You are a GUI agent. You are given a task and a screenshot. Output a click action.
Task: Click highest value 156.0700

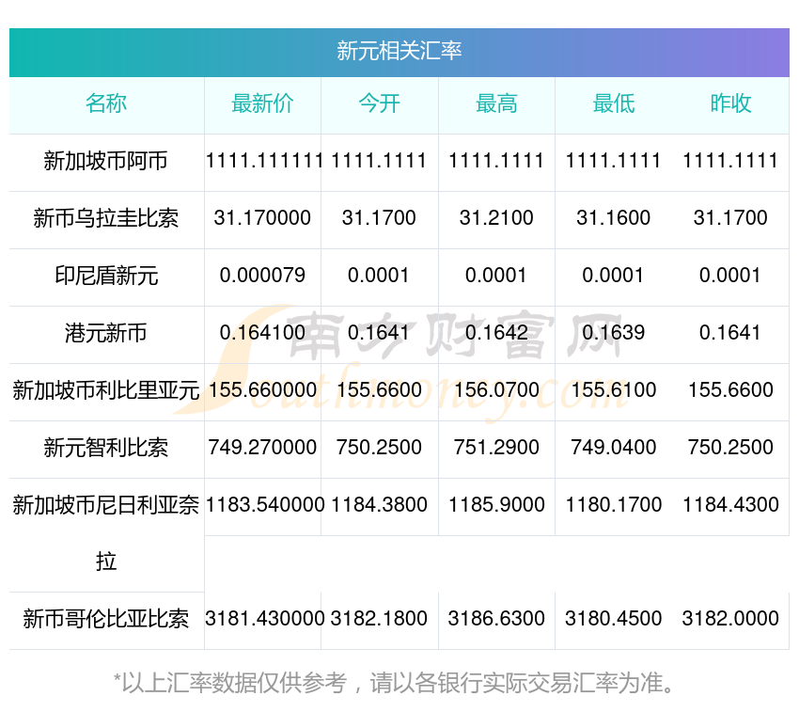pyautogui.click(x=496, y=390)
